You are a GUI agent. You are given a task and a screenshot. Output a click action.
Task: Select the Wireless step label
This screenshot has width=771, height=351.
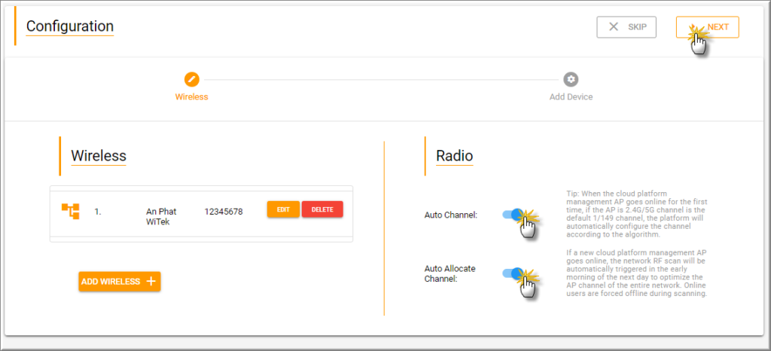(x=191, y=97)
